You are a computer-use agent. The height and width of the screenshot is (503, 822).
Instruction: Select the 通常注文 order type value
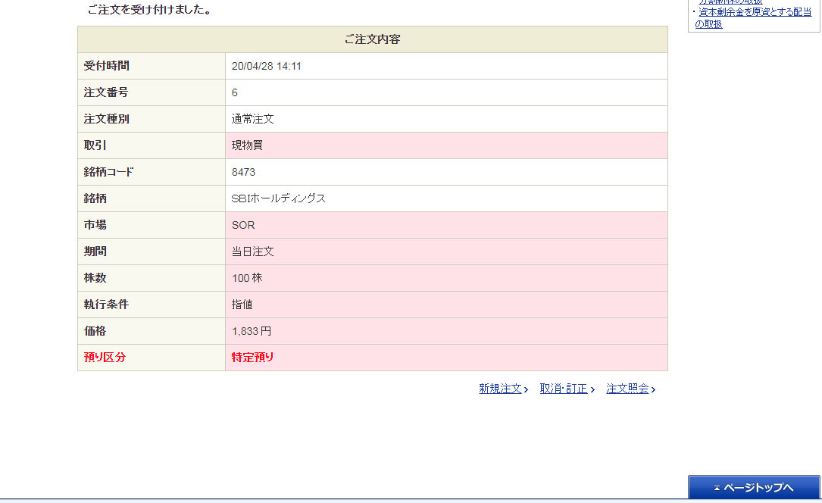(253, 119)
